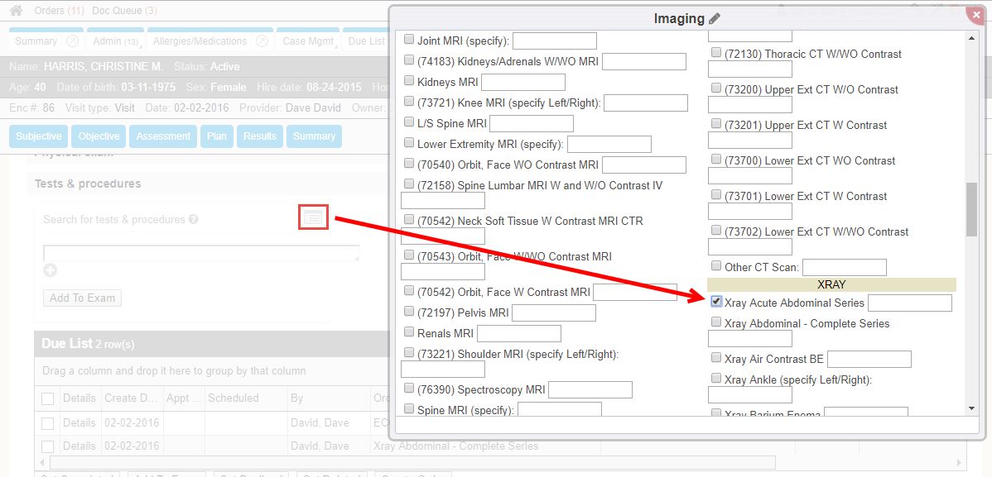Click the pencil edit icon beside Imaging
This screenshot has width=992, height=477.
[x=715, y=19]
